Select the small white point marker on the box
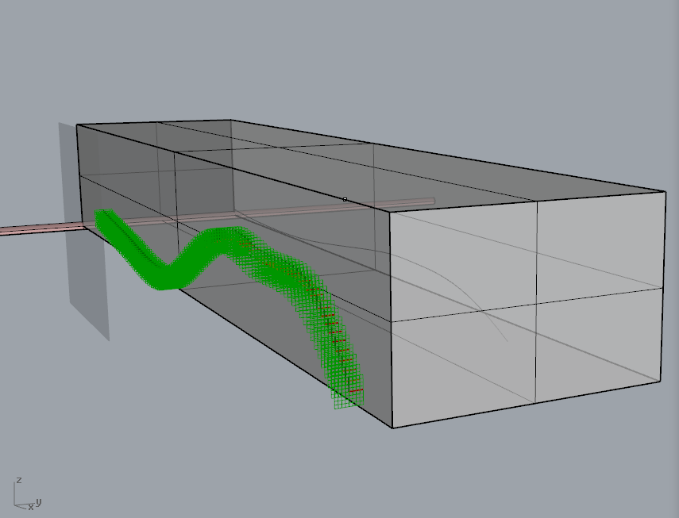Viewport: 679px width, 518px height. 345,199
